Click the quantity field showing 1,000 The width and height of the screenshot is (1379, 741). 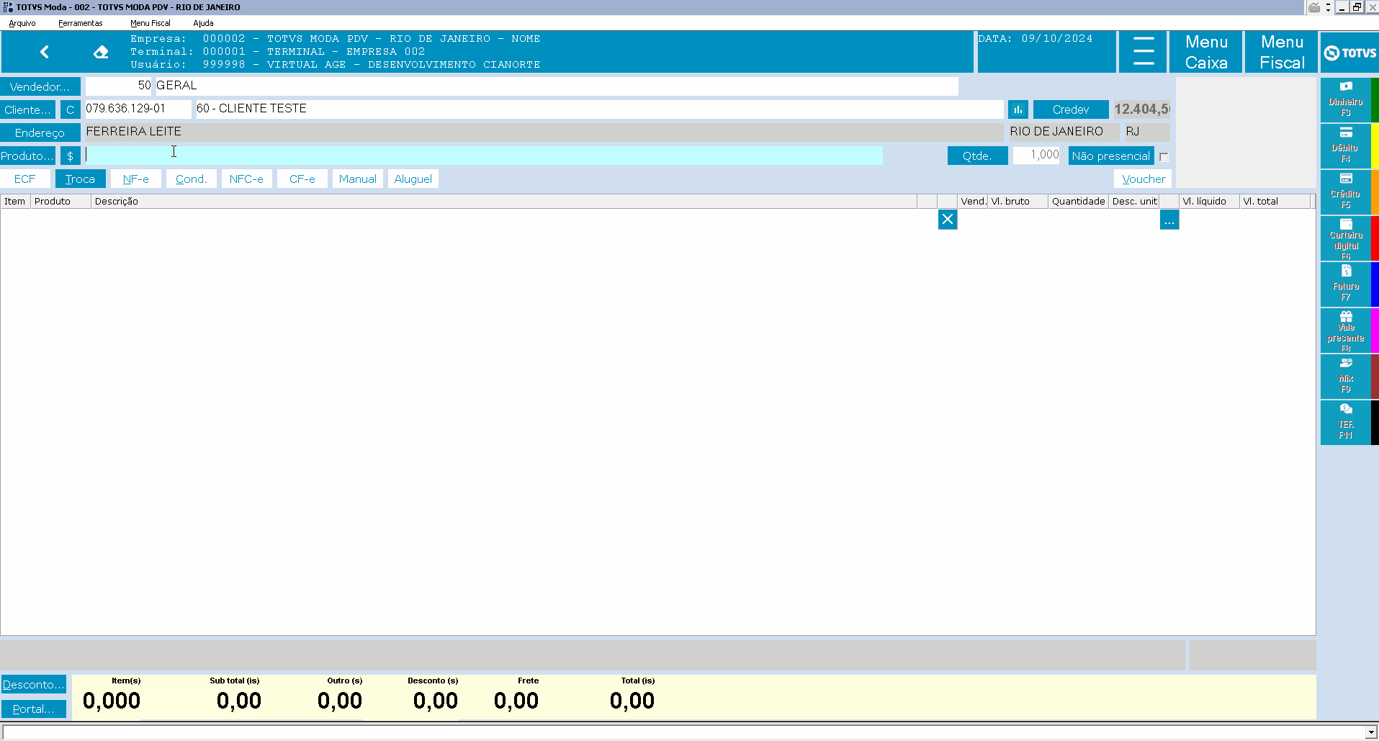(x=1036, y=155)
